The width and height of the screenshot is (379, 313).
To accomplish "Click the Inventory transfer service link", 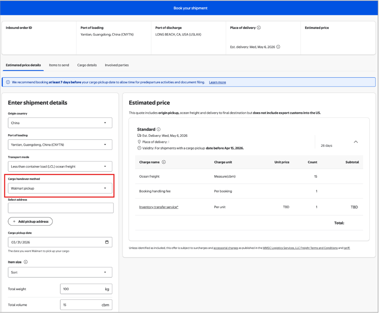I will coord(158,207).
